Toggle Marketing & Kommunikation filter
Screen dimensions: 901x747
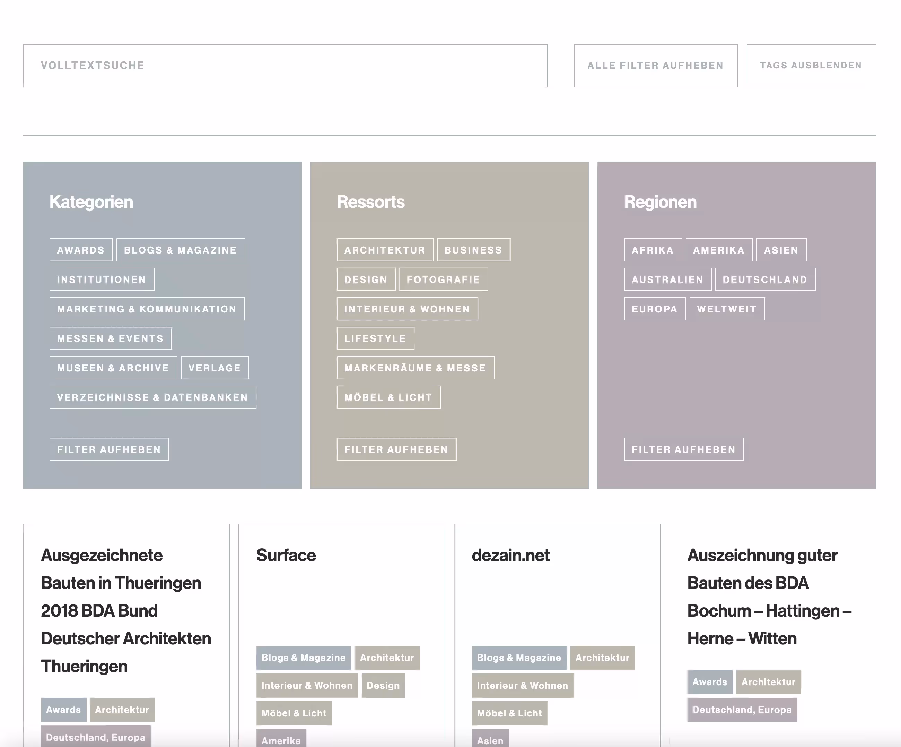pyautogui.click(x=147, y=309)
